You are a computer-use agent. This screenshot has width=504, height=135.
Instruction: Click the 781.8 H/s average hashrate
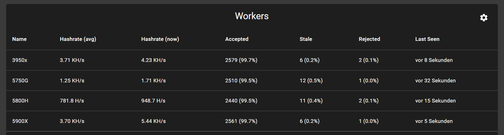72,101
